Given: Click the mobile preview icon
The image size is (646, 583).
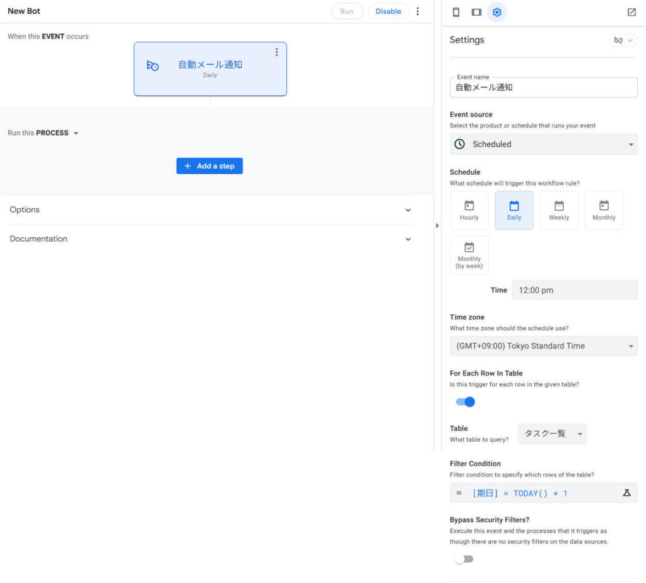Looking at the screenshot, I should pyautogui.click(x=456, y=12).
